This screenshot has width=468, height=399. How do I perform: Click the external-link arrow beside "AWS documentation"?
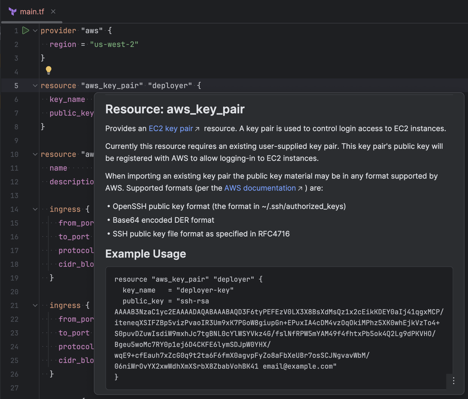click(300, 188)
